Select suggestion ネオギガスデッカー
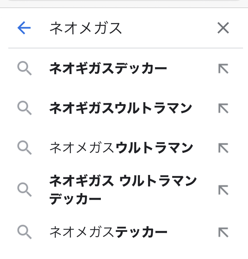The width and height of the screenshot is (248, 259). click(108, 69)
